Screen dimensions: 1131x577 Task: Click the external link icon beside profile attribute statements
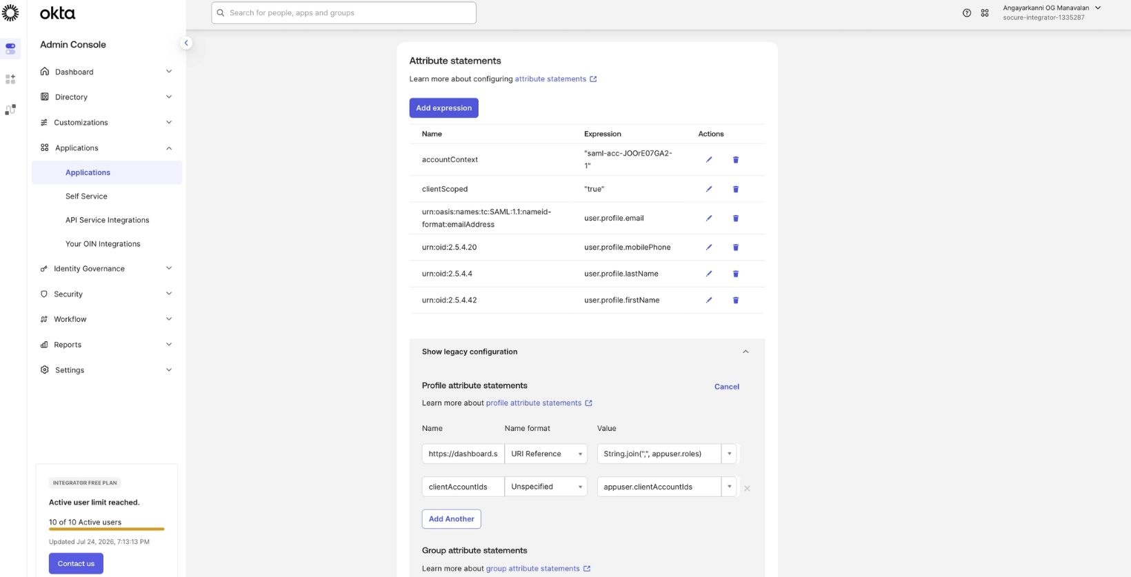point(588,403)
